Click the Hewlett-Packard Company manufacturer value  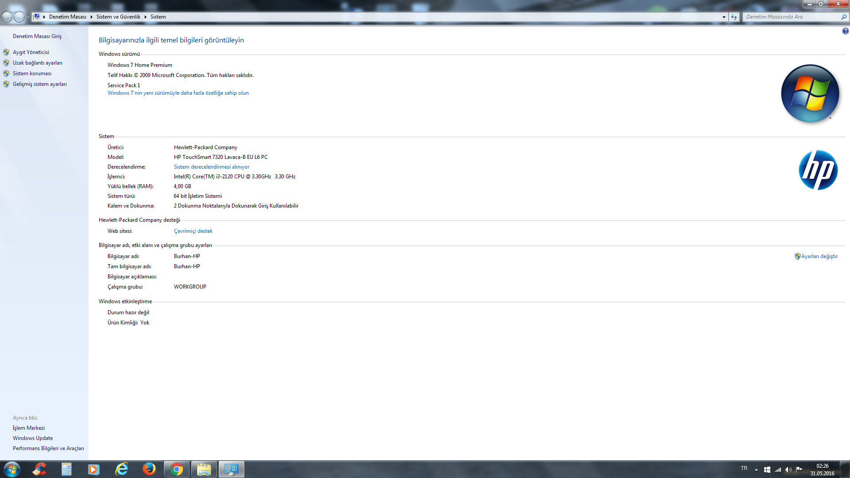point(205,147)
